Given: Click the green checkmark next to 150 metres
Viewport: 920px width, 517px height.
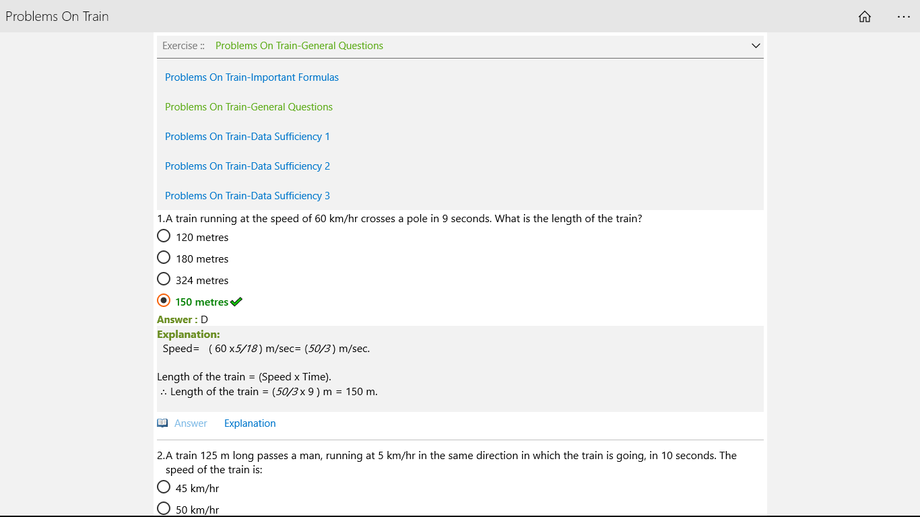Looking at the screenshot, I should (236, 302).
